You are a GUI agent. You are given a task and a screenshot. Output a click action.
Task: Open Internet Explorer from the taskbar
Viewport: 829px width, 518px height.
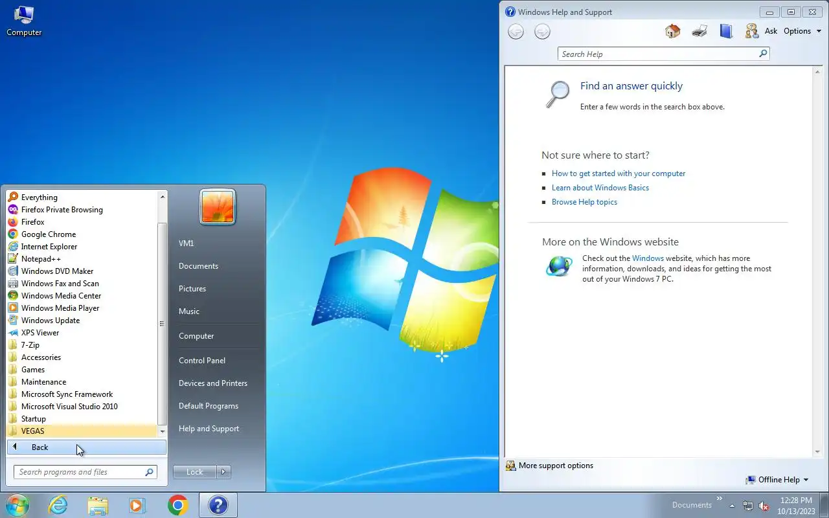tap(58, 505)
